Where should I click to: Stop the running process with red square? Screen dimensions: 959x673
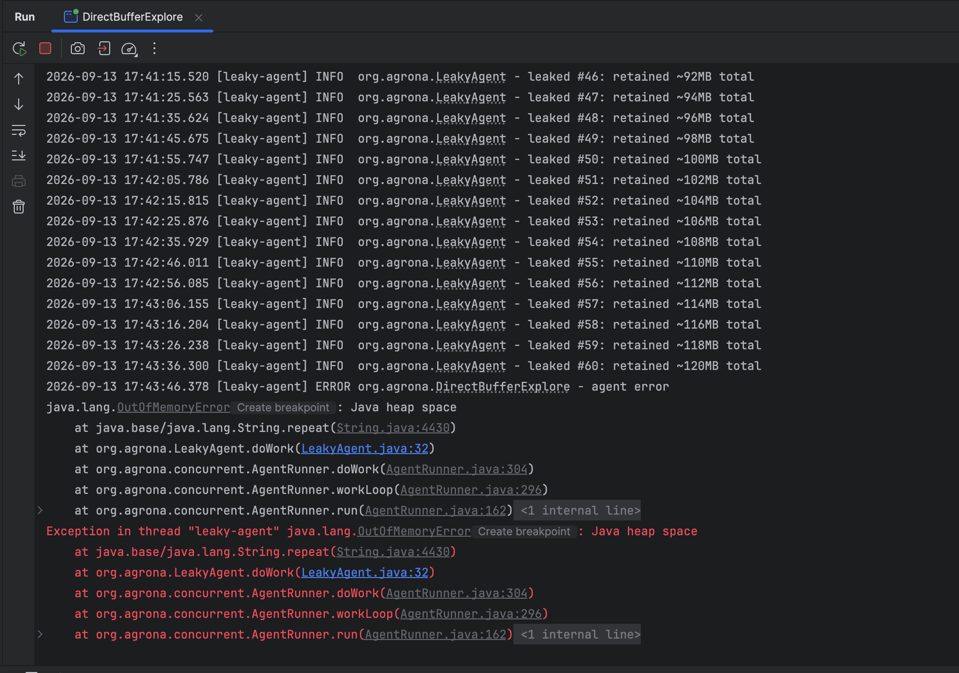45,48
